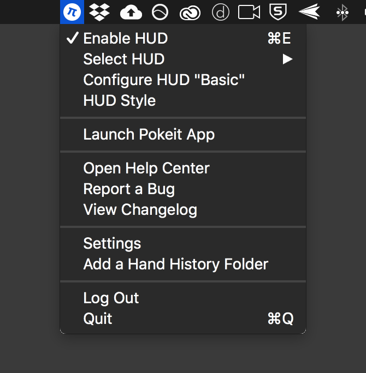Launch Pokeit App from the menu
This screenshot has height=373, width=366.
[183, 134]
